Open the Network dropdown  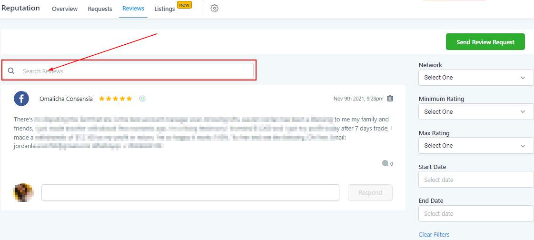[x=475, y=78]
